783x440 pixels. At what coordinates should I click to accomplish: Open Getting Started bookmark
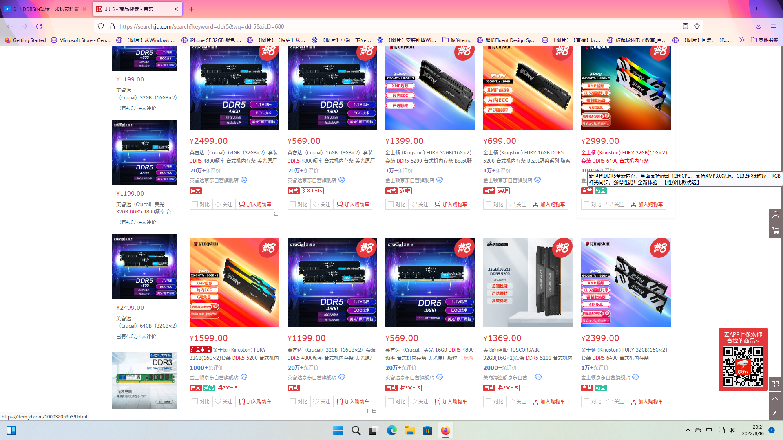point(25,40)
